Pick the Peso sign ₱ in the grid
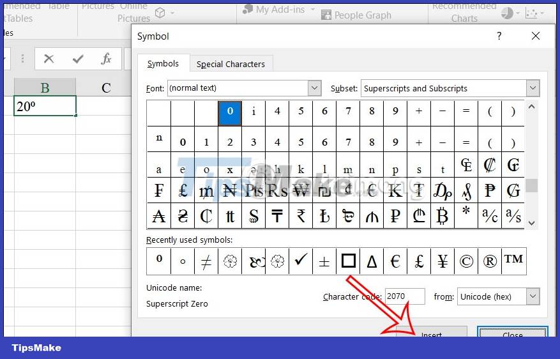The width and height of the screenshot is (560, 359). (x=490, y=191)
